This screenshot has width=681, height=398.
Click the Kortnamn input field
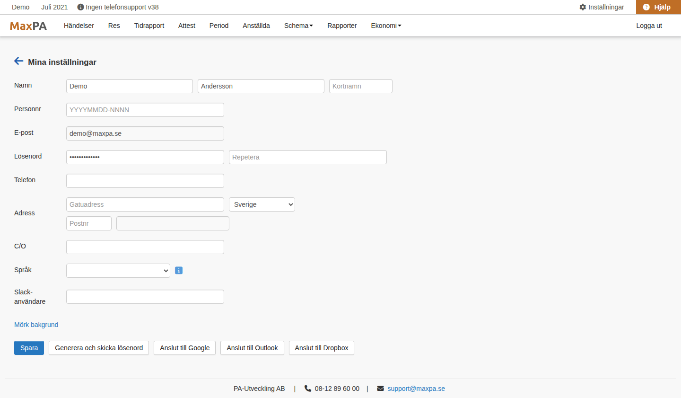tap(361, 86)
